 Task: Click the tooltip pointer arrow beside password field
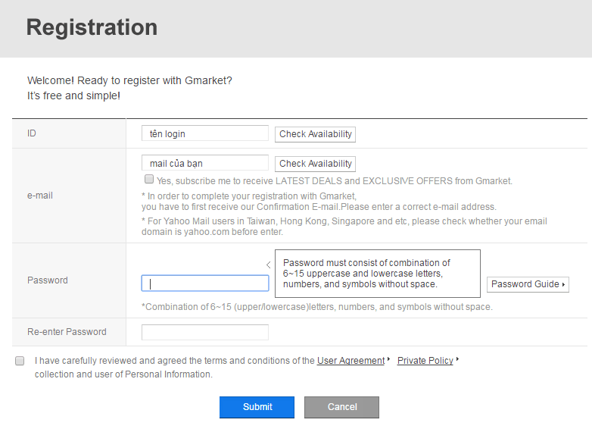coord(269,265)
